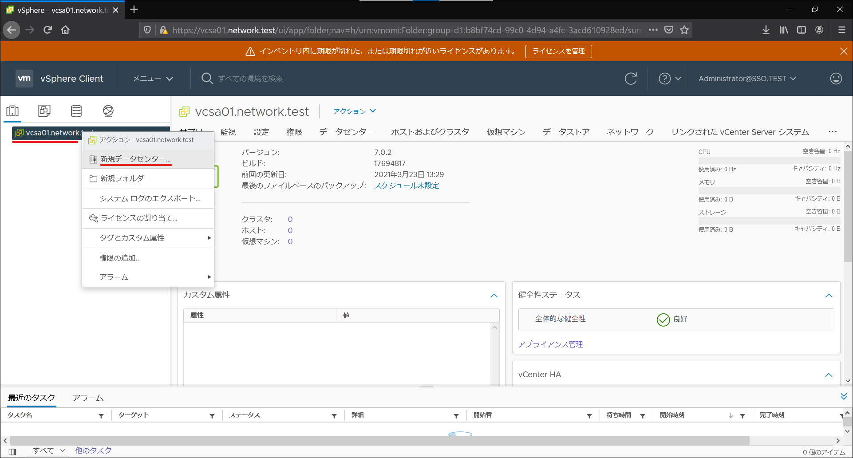Screen dimensions: 853x458
Task: Click ライセンスを管理 button
Action: (558, 51)
